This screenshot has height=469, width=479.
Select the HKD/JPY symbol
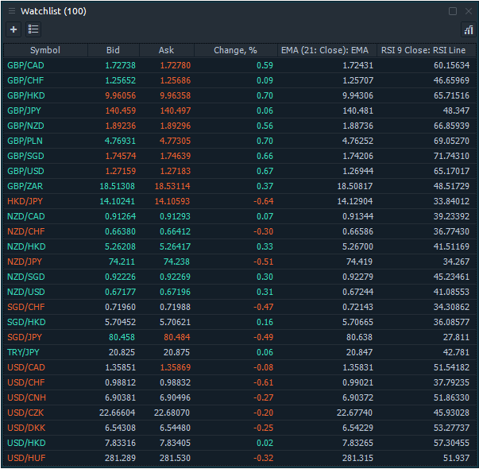click(x=25, y=201)
